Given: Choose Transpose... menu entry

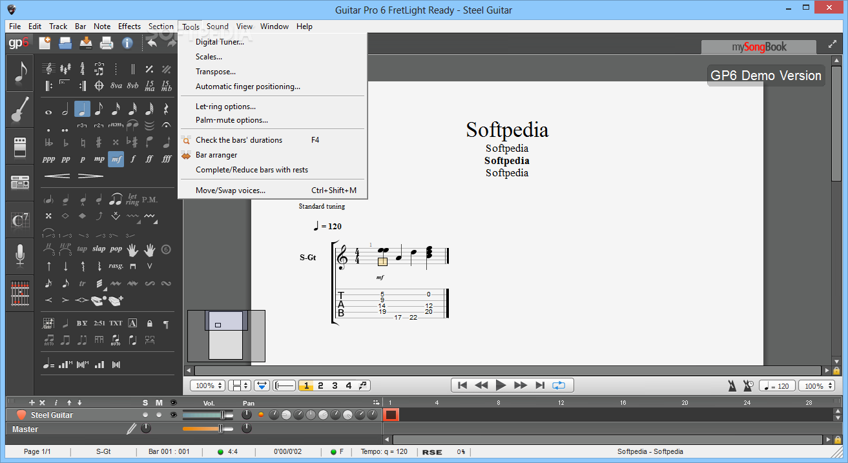Looking at the screenshot, I should tap(216, 72).
